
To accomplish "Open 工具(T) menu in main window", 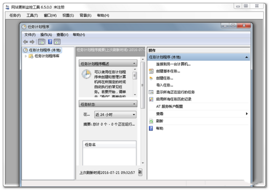I will 32,15.
